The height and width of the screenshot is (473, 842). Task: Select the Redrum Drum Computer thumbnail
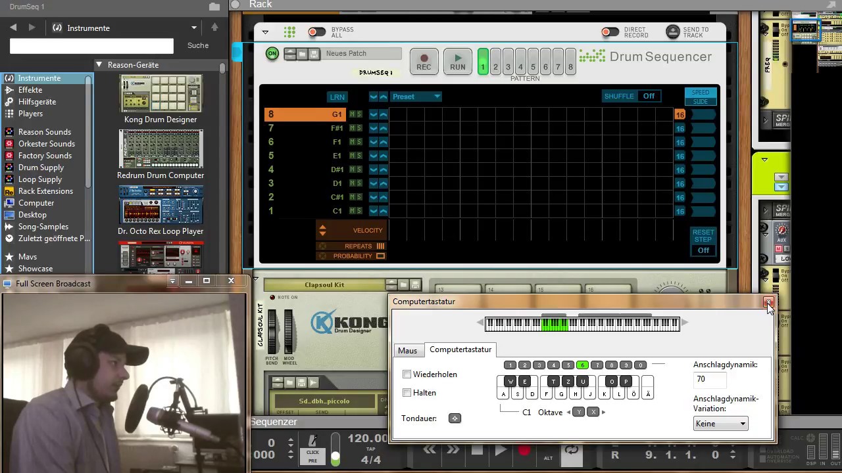[x=161, y=149]
